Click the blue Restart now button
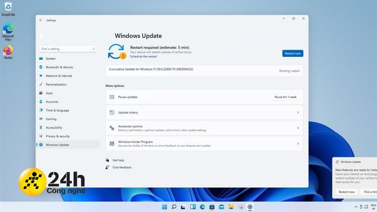 click(292, 53)
